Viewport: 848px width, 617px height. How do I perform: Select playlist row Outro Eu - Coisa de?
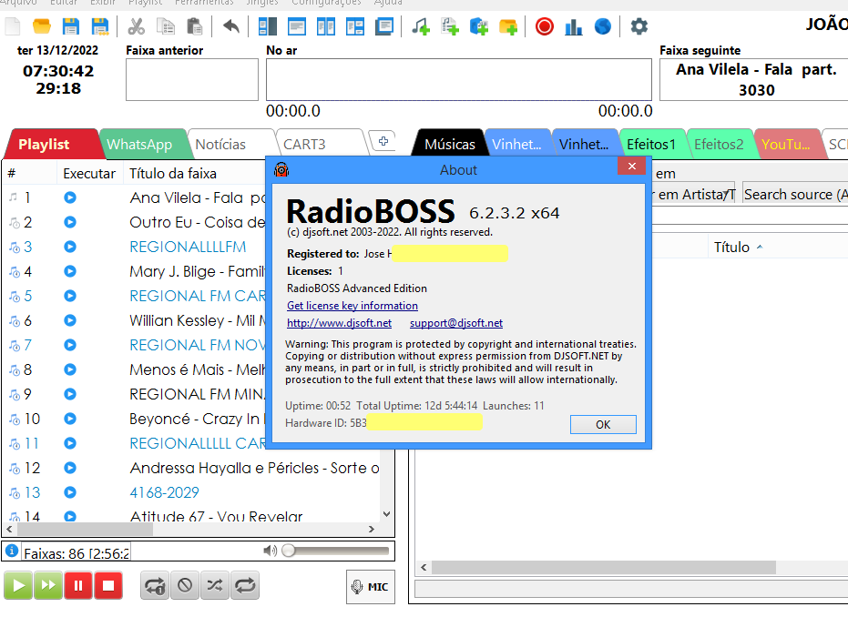(198, 222)
